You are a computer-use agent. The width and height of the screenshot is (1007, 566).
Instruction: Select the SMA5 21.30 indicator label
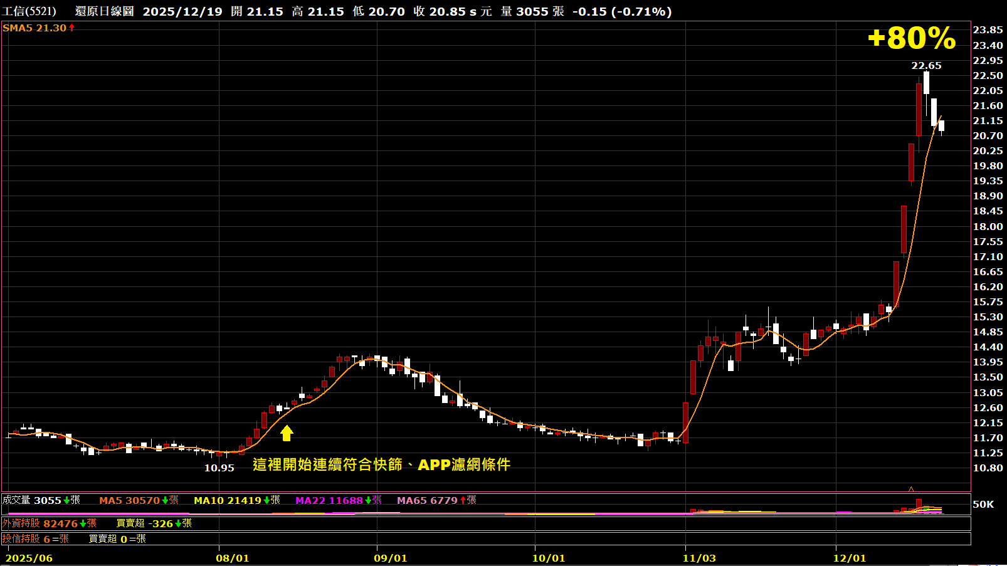(34, 28)
